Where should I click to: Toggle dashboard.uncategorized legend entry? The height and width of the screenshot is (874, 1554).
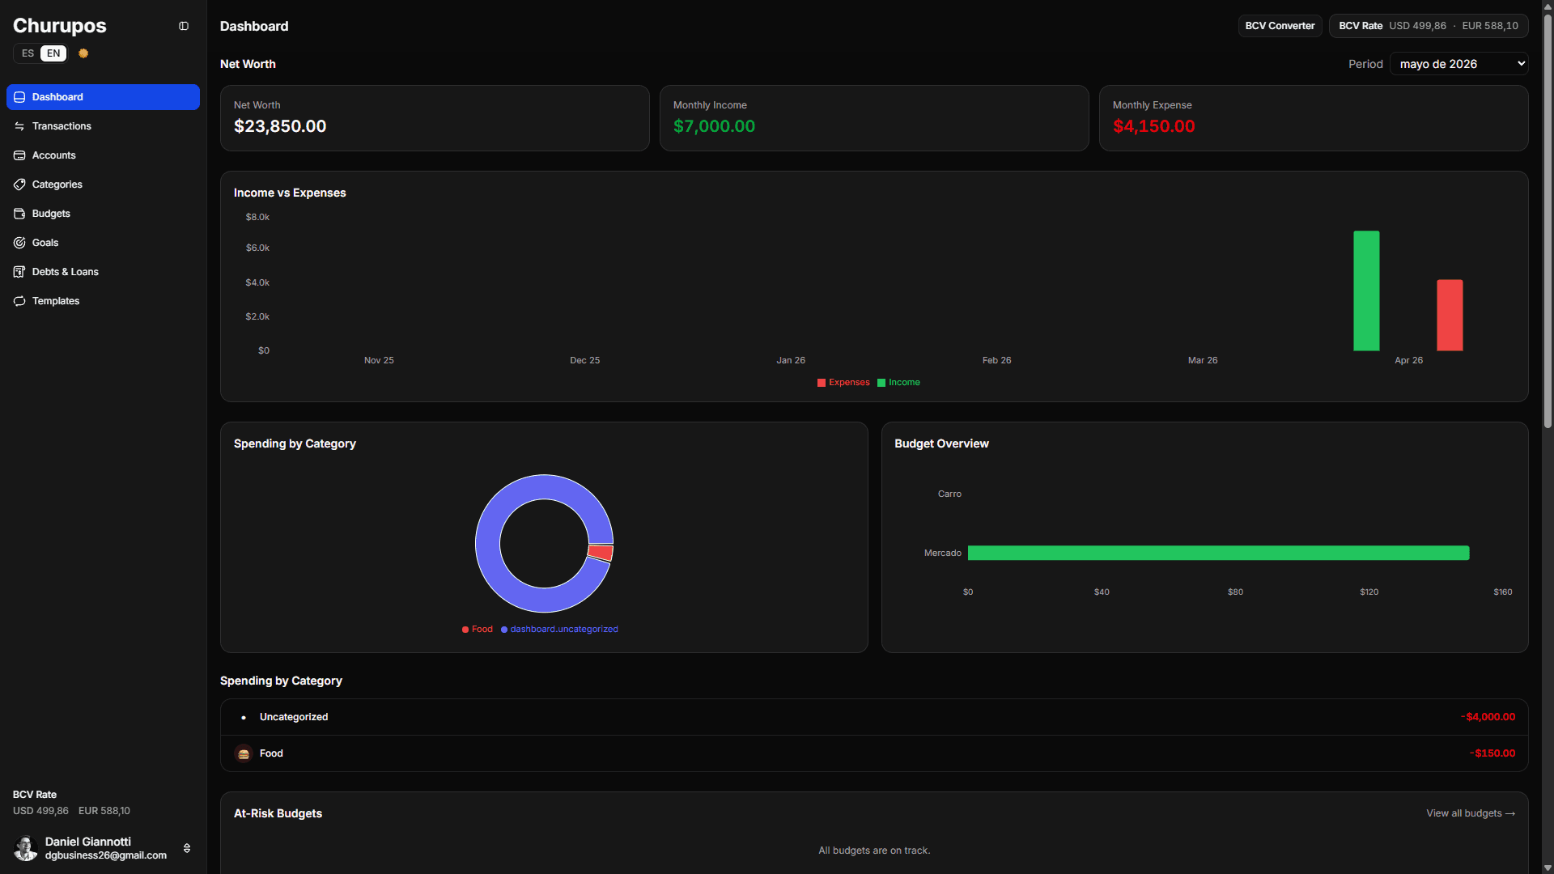coord(559,630)
